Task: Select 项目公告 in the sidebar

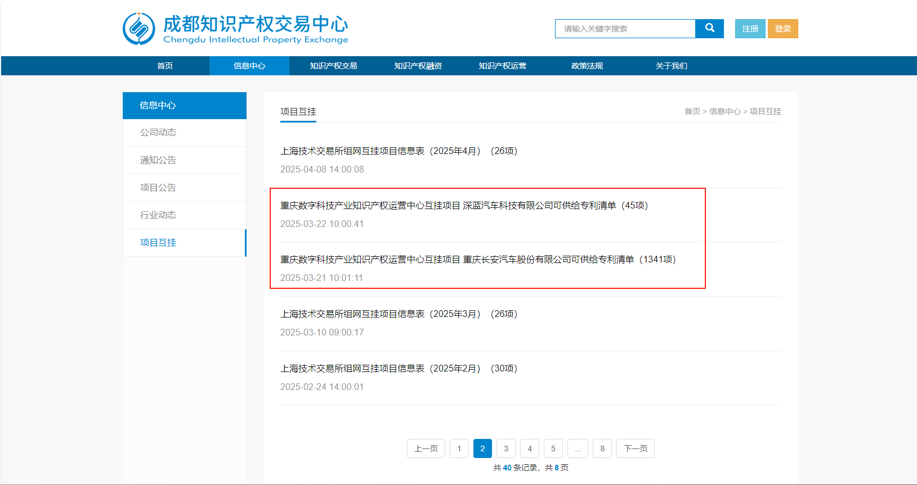Action: 185,188
